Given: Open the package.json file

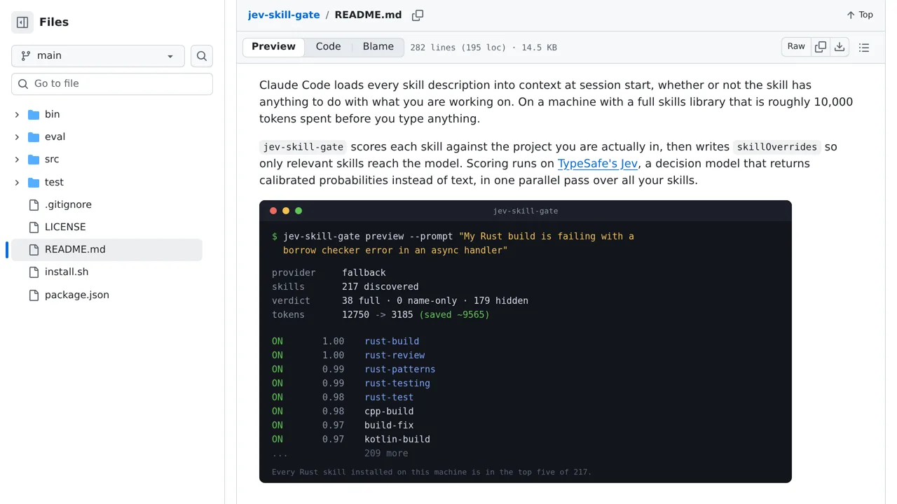Looking at the screenshot, I should (x=77, y=295).
